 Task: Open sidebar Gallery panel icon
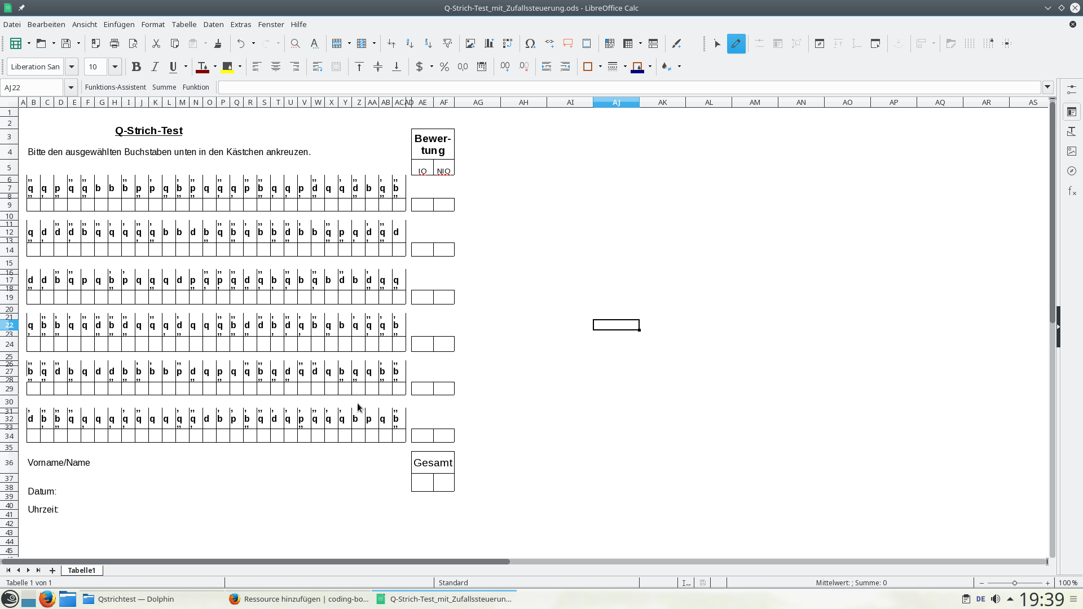1072,151
